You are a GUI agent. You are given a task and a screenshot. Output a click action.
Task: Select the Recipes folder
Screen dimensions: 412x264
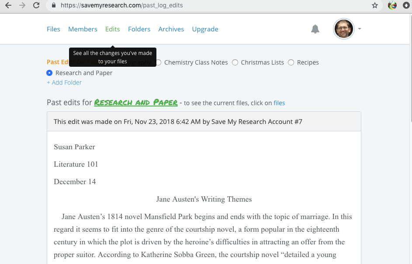[291, 62]
